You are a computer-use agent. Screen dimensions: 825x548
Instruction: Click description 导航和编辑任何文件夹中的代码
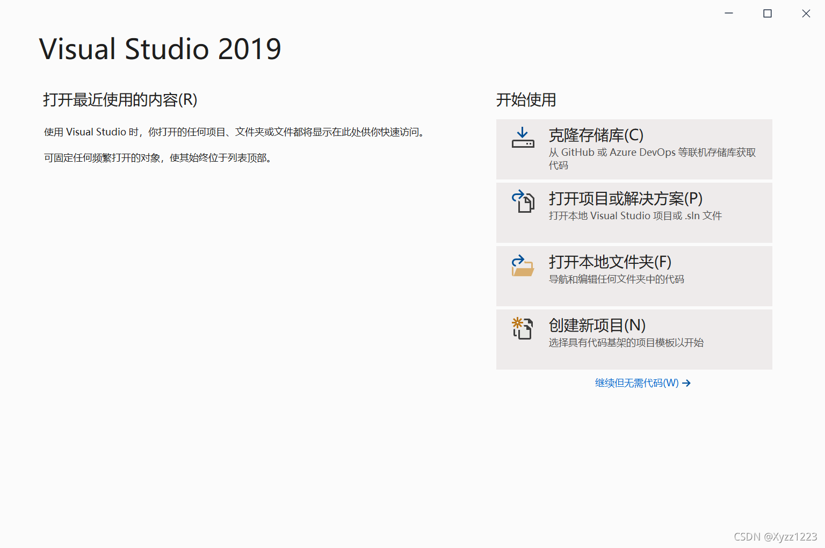pos(617,279)
